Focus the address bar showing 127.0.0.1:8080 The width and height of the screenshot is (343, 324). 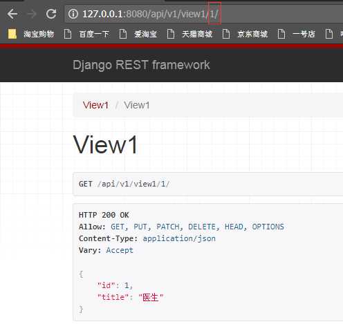(x=203, y=14)
